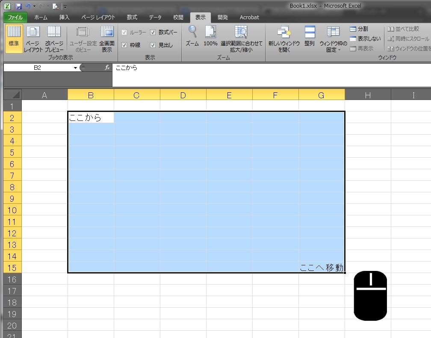Open a new window with 新しいウィンドウを開く
Screen dimensions: 431x338
pyautogui.click(x=284, y=38)
